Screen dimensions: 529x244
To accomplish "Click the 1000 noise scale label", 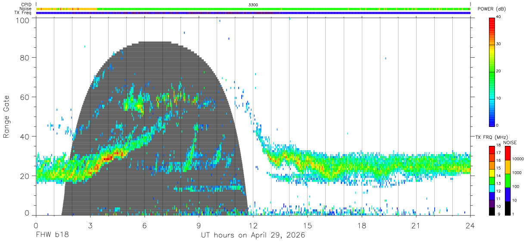I will [517, 173].
